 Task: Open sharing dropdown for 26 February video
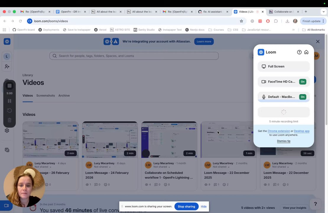click(x=43, y=167)
